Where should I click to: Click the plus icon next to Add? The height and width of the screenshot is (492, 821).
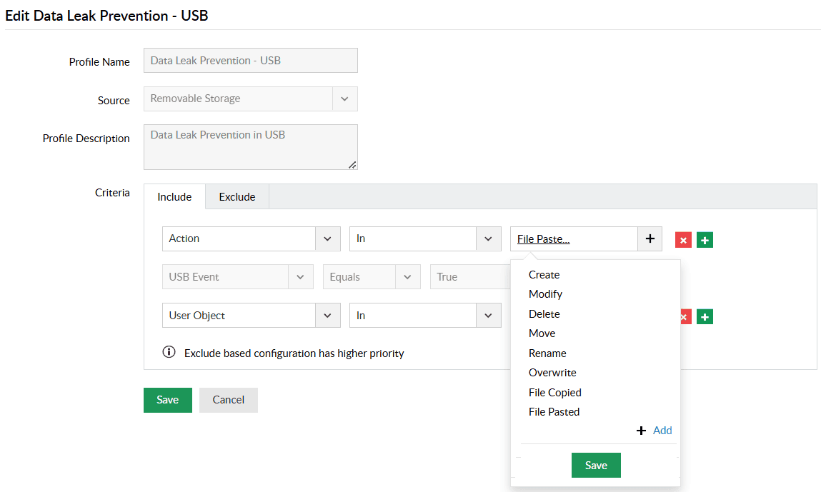[641, 431]
